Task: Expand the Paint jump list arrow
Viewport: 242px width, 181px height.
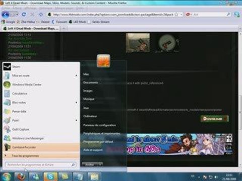Action: point(76,120)
